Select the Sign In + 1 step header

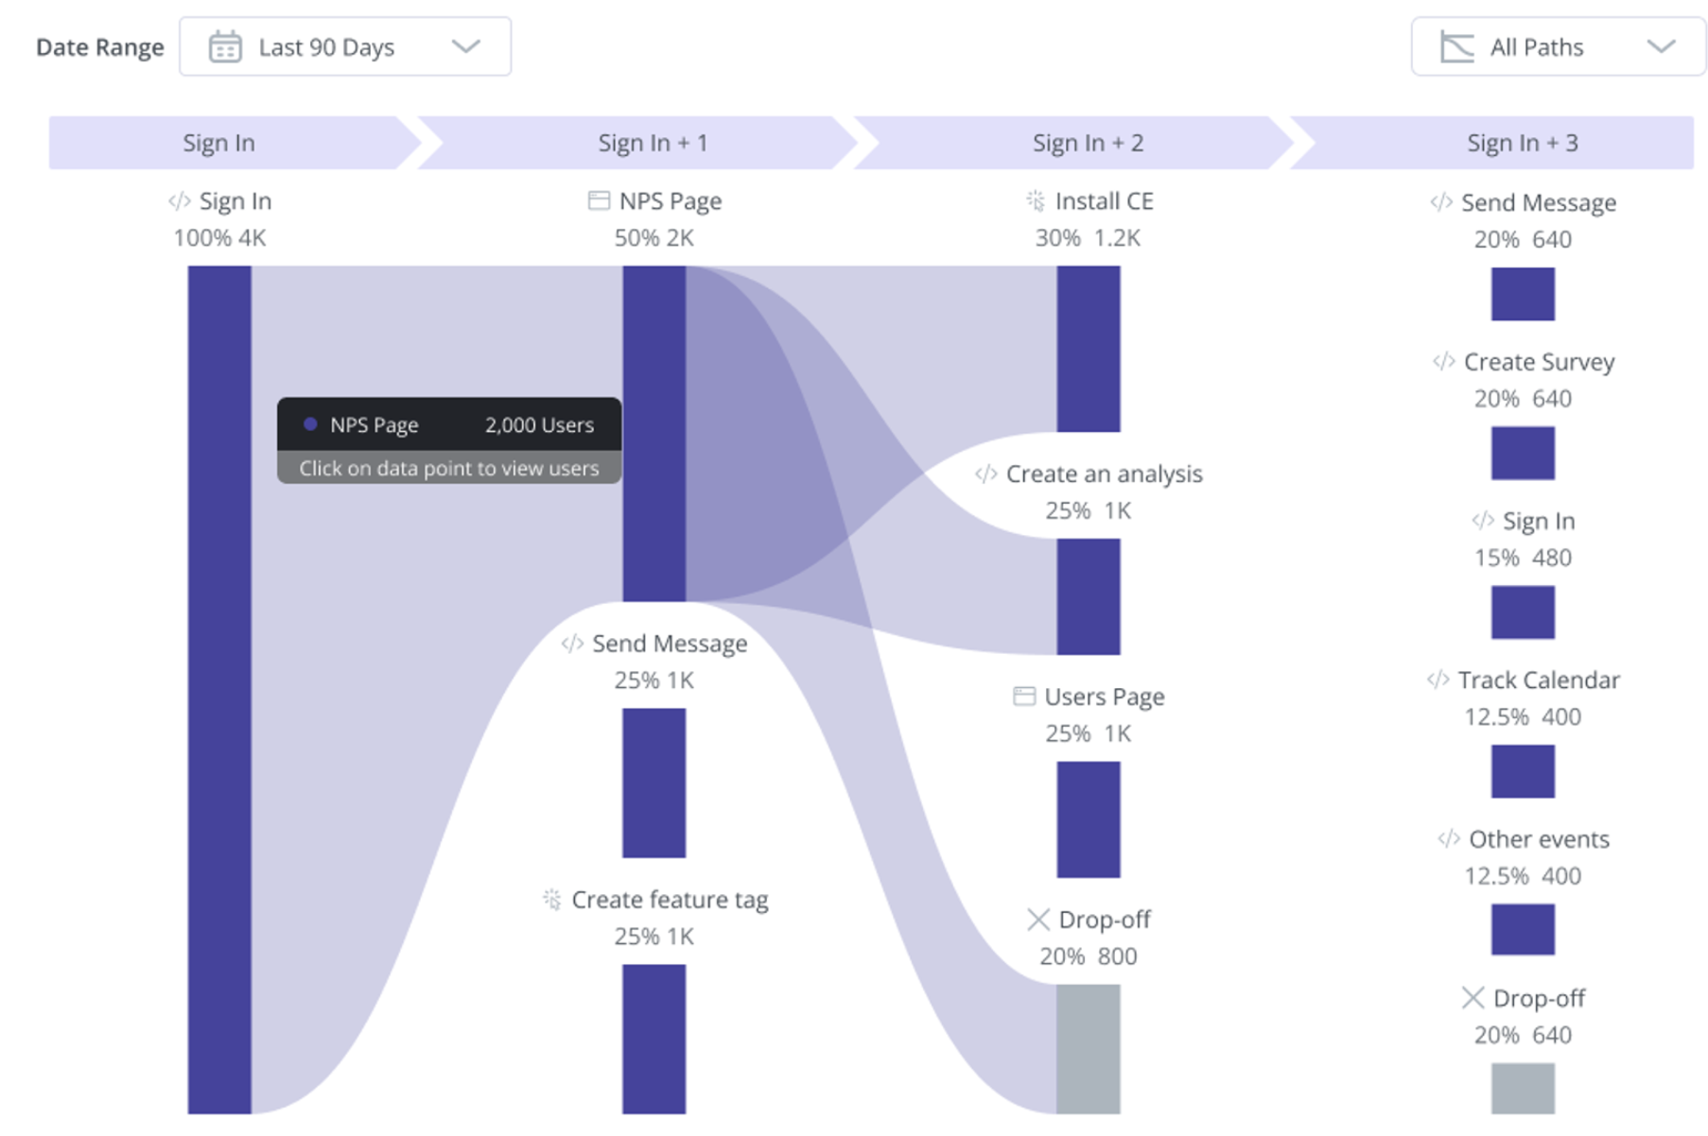tap(652, 143)
